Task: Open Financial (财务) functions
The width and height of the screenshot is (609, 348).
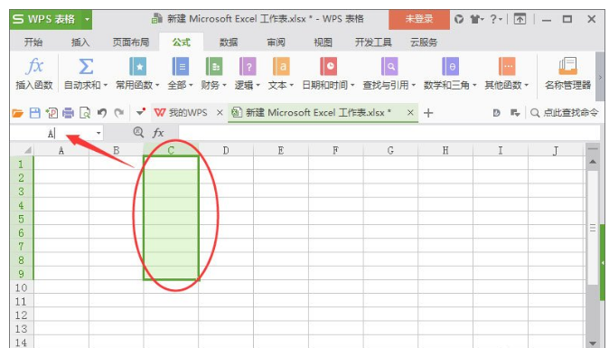Action: 213,73
